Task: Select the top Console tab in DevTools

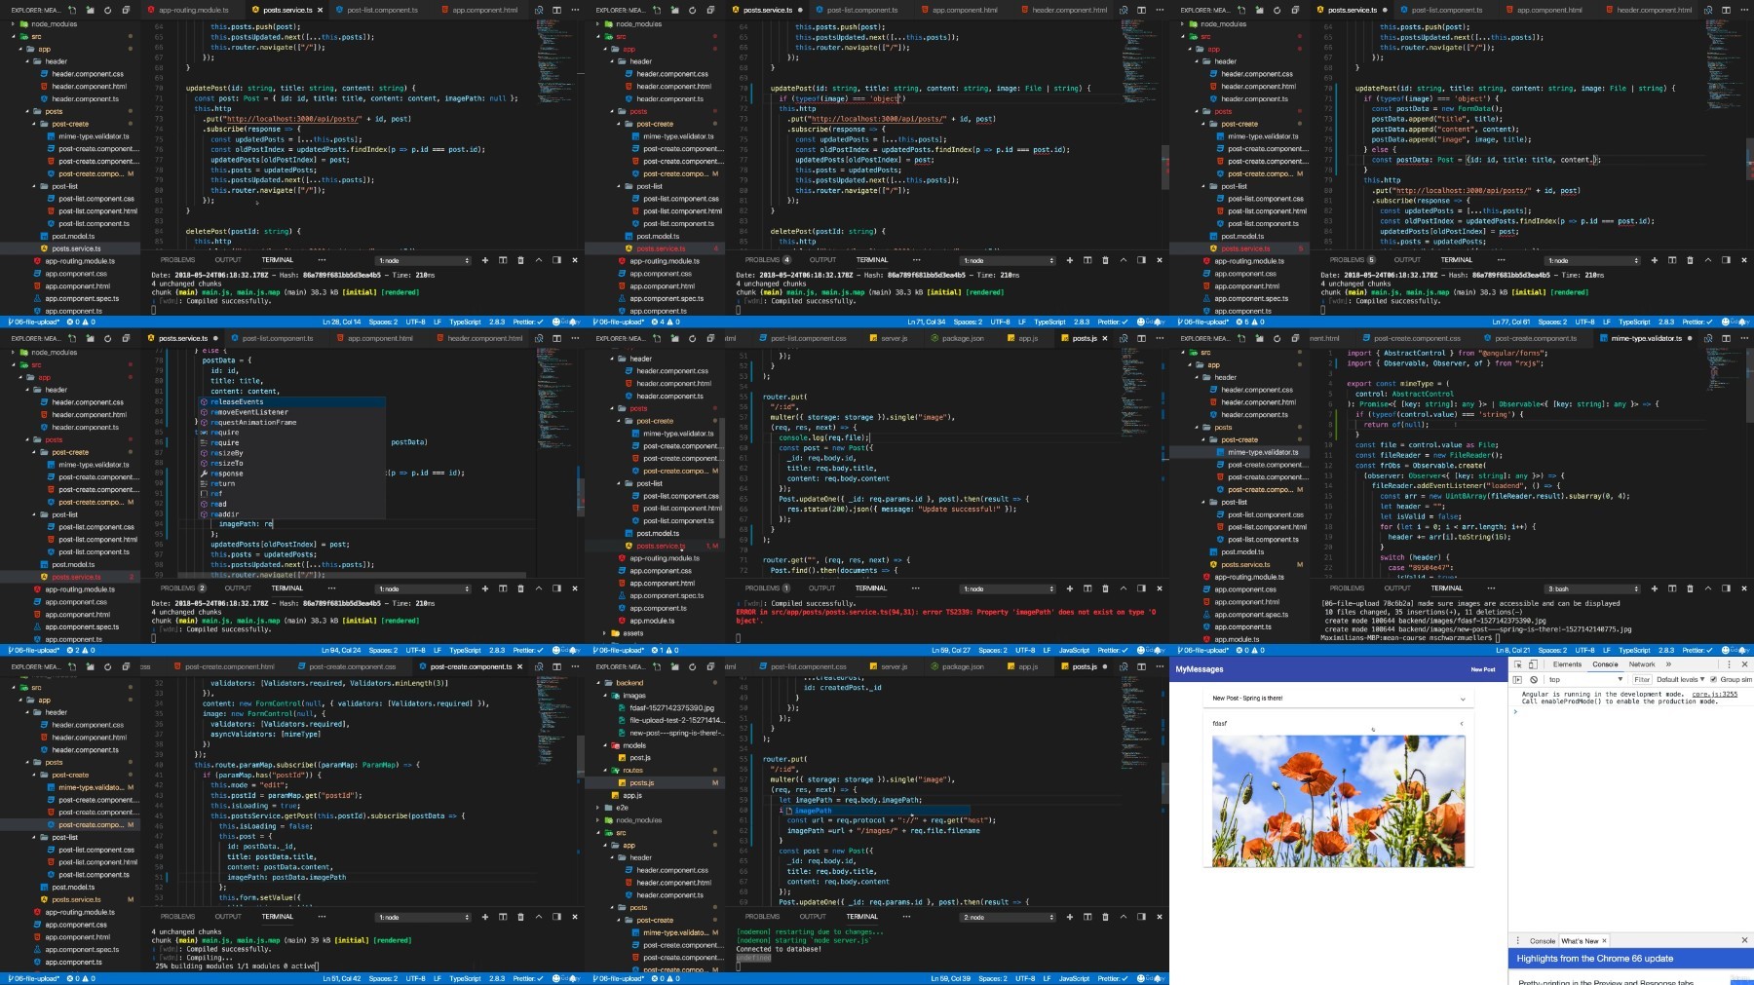Action: coord(1605,664)
